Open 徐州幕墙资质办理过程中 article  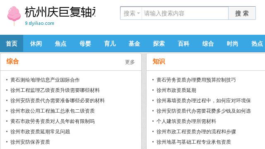tap(203, 101)
